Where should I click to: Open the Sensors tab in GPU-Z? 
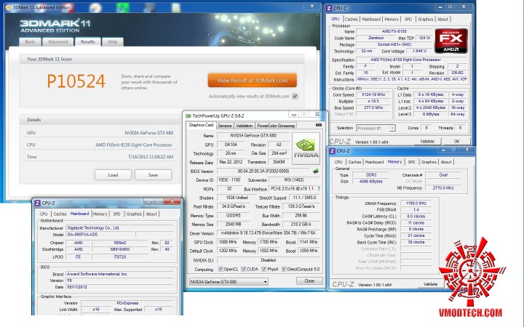click(225, 126)
